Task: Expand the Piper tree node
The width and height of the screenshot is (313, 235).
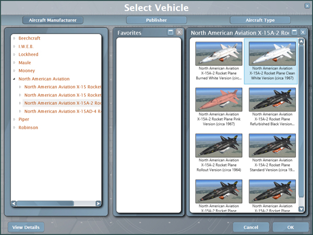Action: pos(15,119)
